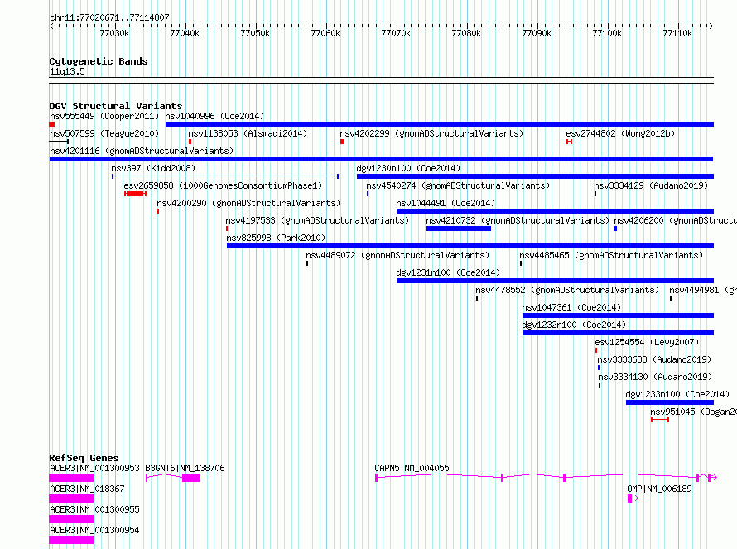
Task: Select the dgv1231n100 (Coe2014) bar
Action: [x=555, y=281]
